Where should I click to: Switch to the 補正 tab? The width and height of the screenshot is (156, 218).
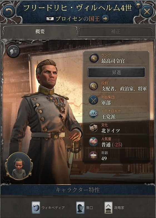(115, 32)
